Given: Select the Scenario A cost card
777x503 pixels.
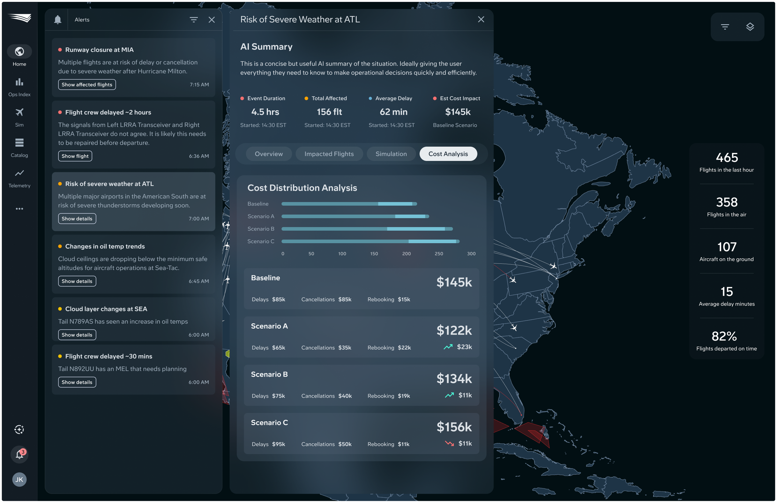Looking at the screenshot, I should click(361, 337).
